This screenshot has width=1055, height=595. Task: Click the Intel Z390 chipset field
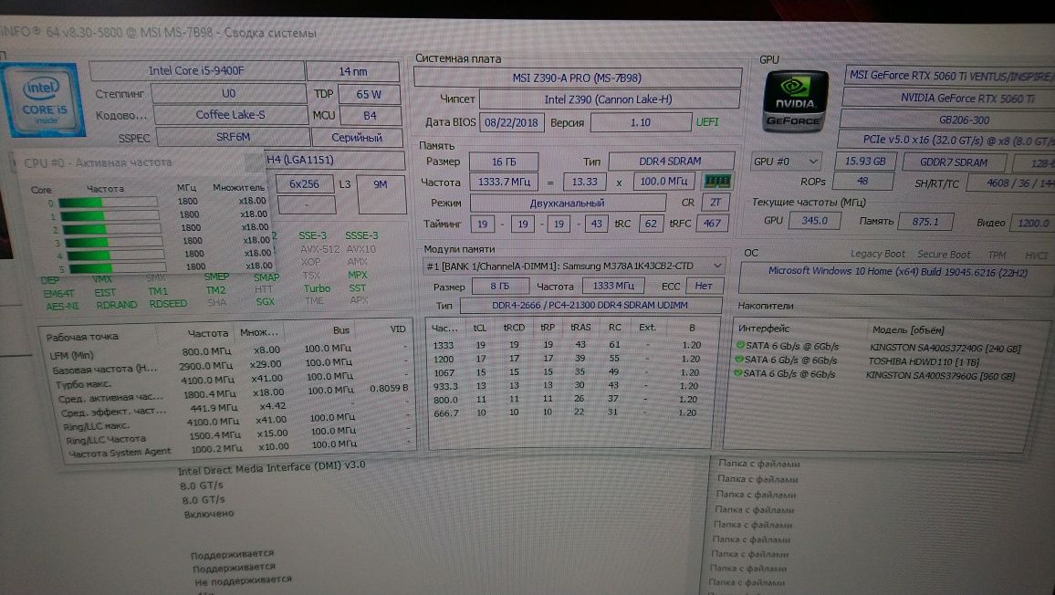click(x=608, y=99)
